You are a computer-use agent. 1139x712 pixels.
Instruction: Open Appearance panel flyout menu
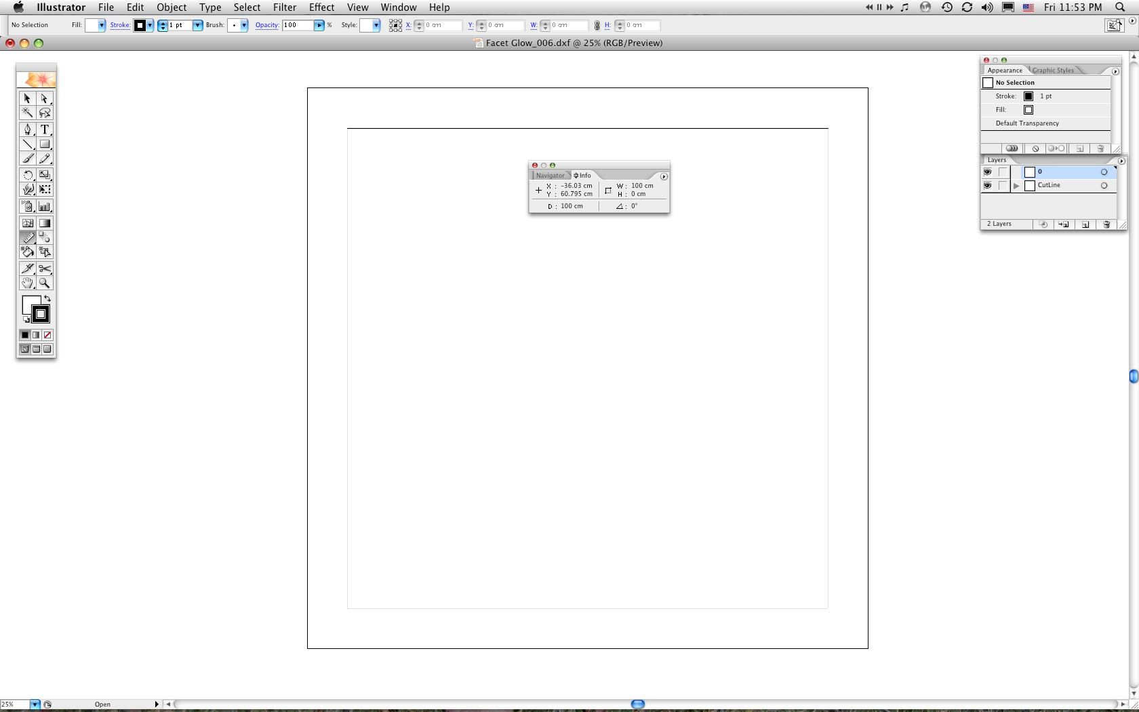point(1115,71)
